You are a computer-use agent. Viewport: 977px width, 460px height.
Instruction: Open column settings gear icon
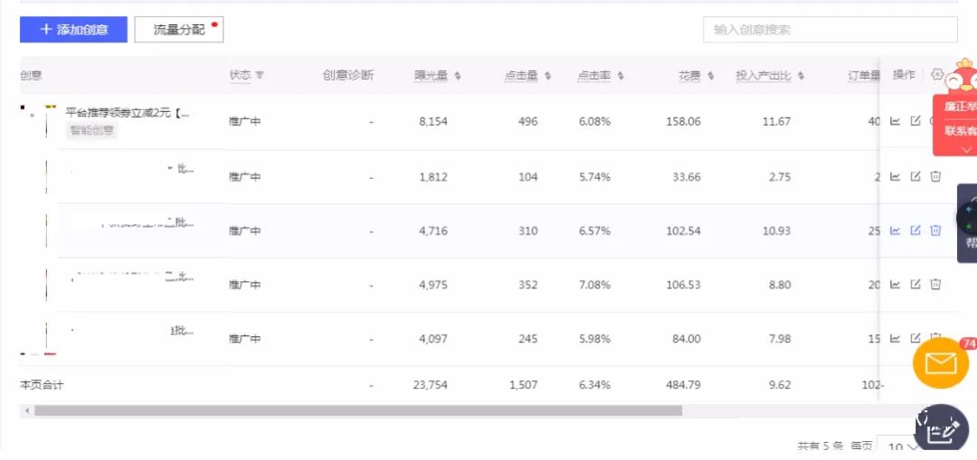tap(936, 75)
